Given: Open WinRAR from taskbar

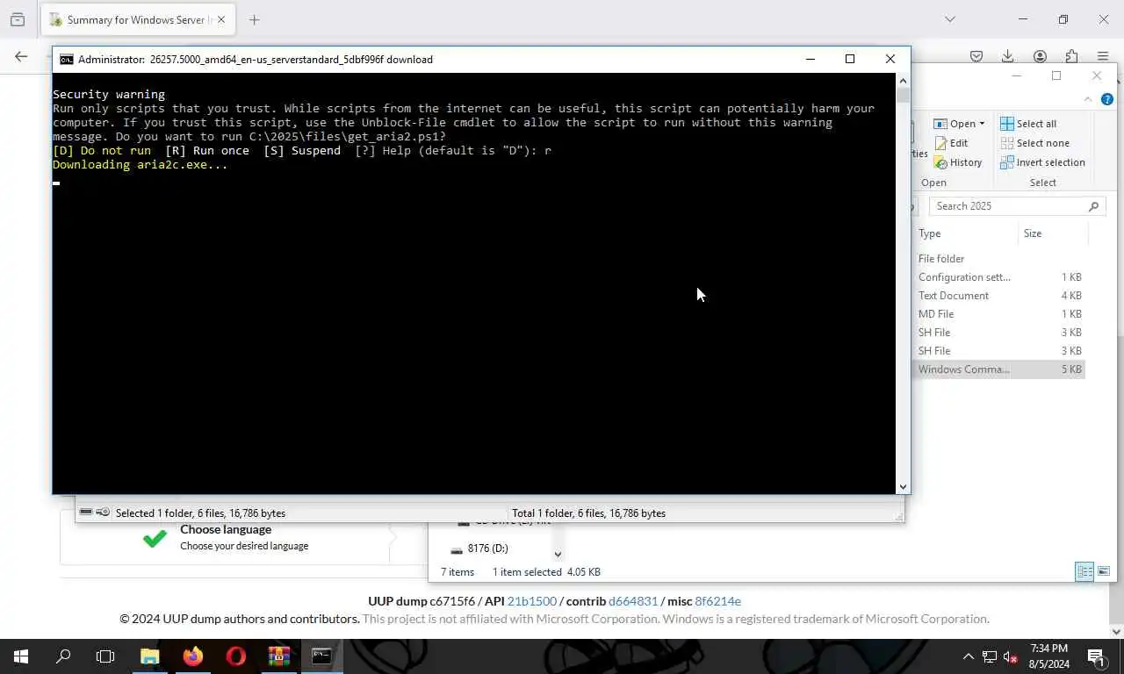Looking at the screenshot, I should [278, 656].
